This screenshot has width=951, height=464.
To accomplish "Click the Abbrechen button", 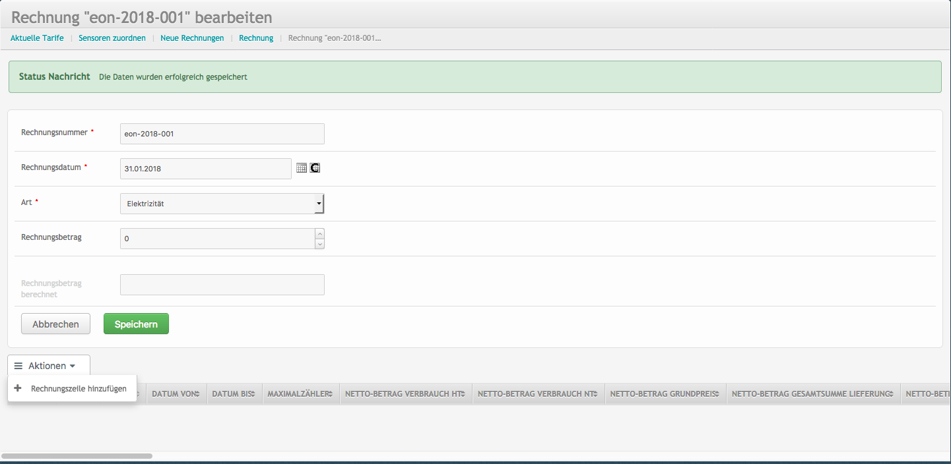I will coord(55,324).
